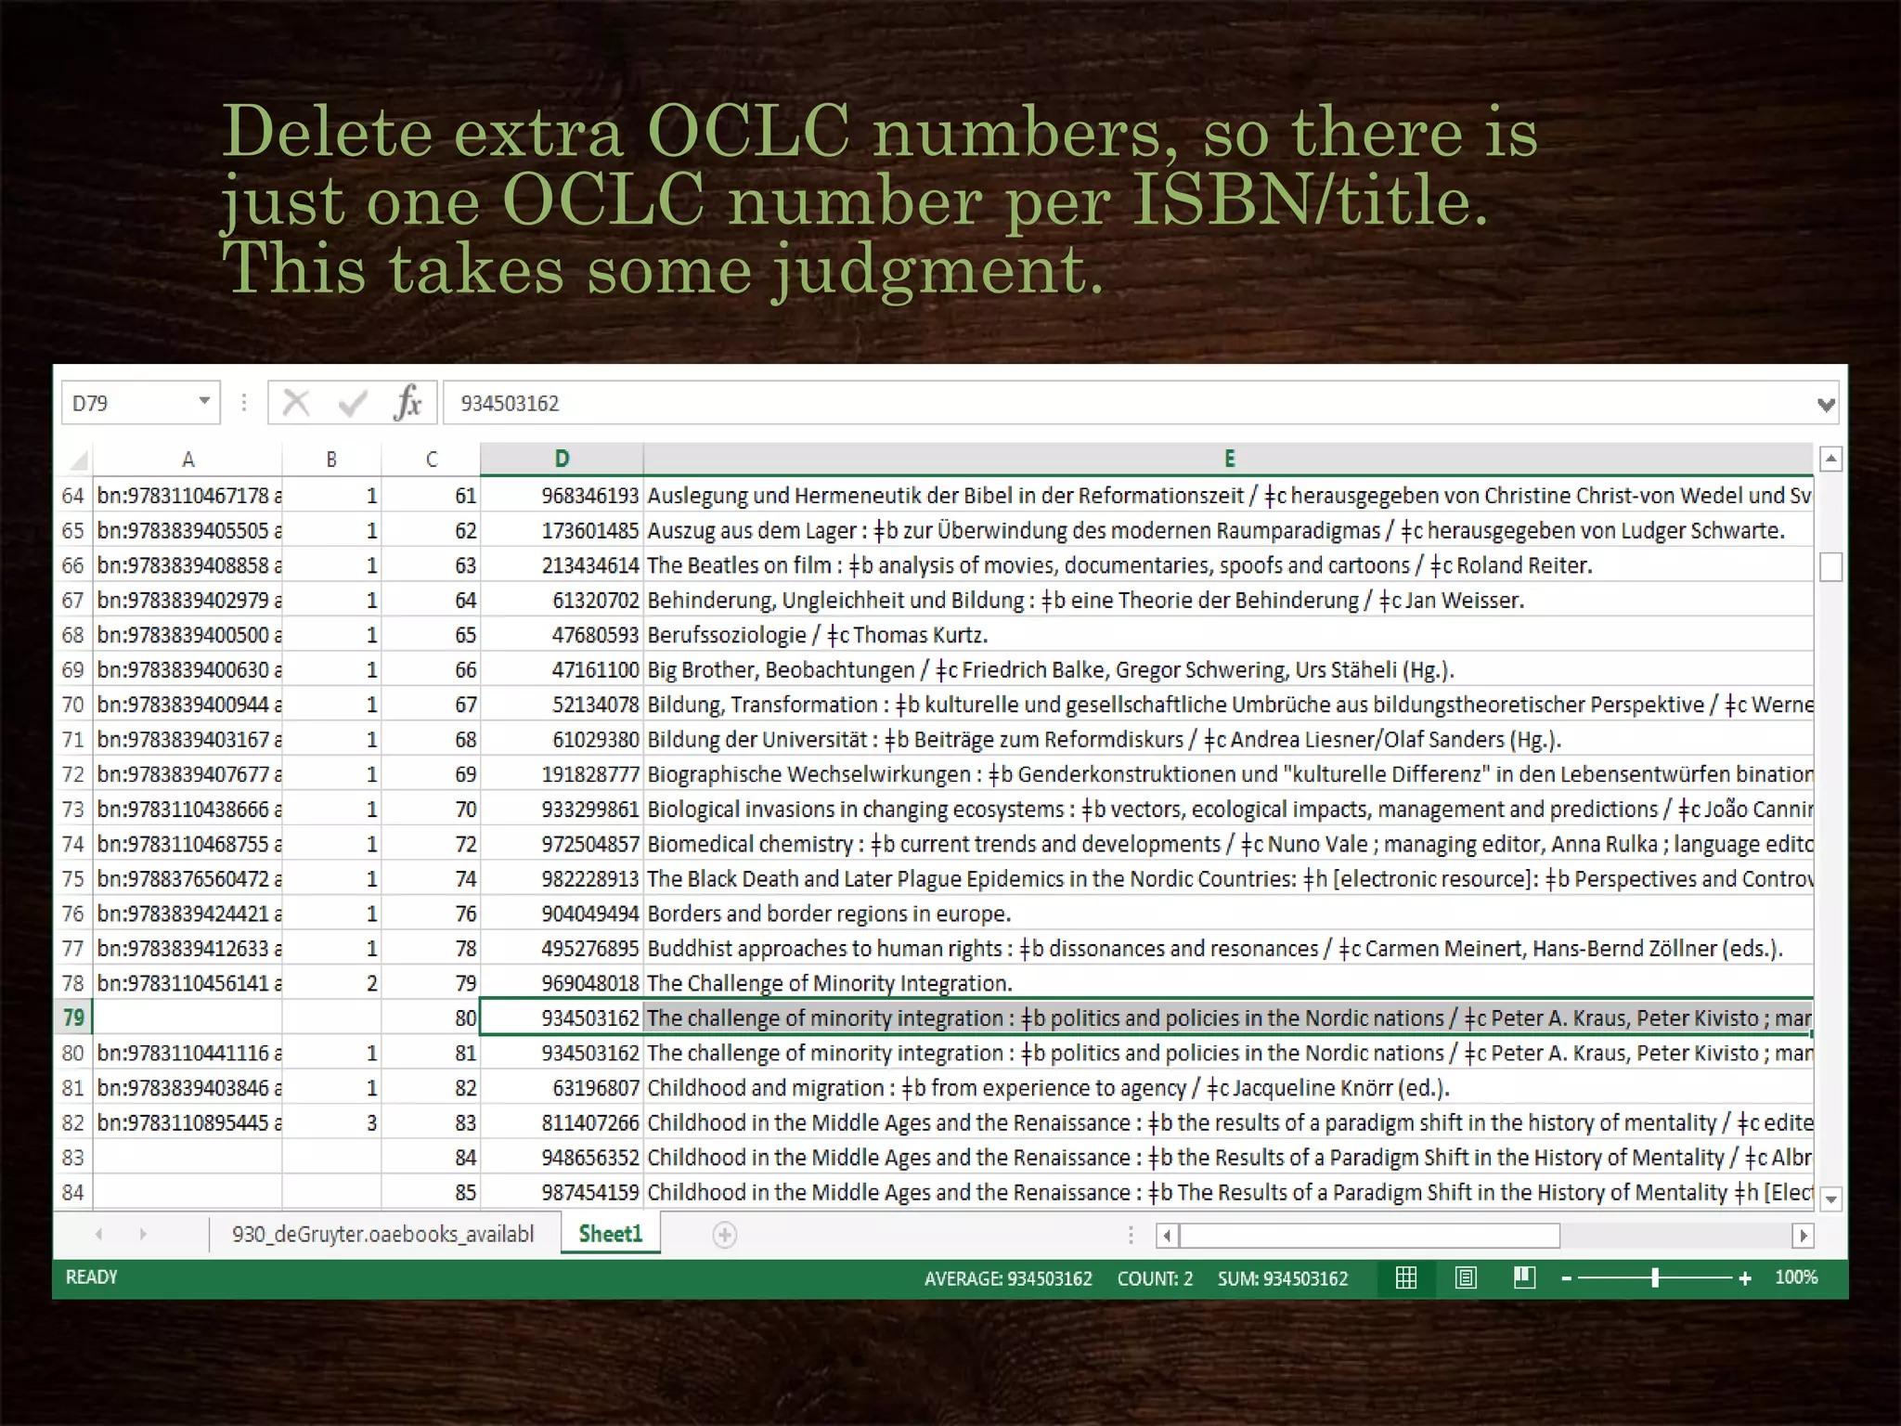Viewport: 1901px width, 1426px height.
Task: Open the Name Box dropdown arrow
Action: click(x=204, y=402)
